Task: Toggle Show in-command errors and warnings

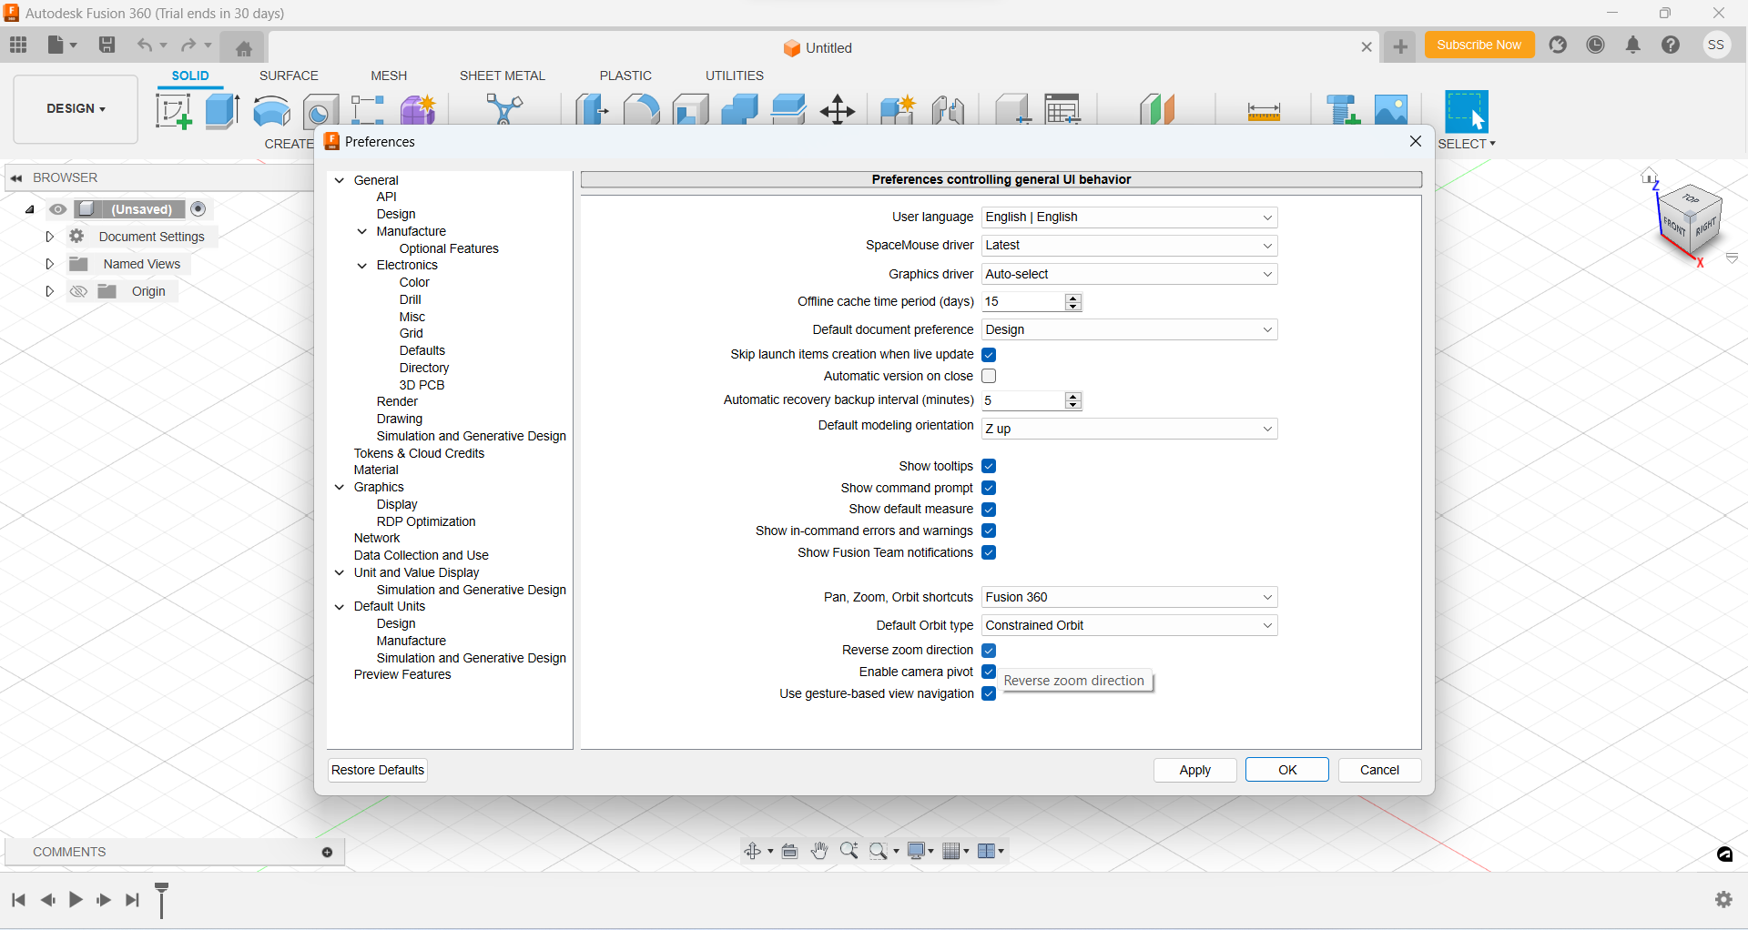Action: 989,531
